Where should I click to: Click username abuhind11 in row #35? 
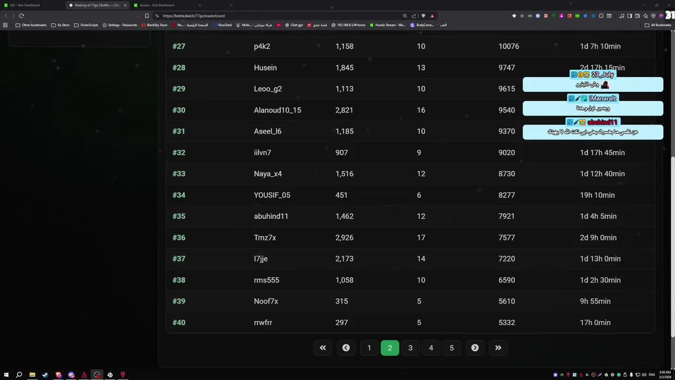(271, 216)
